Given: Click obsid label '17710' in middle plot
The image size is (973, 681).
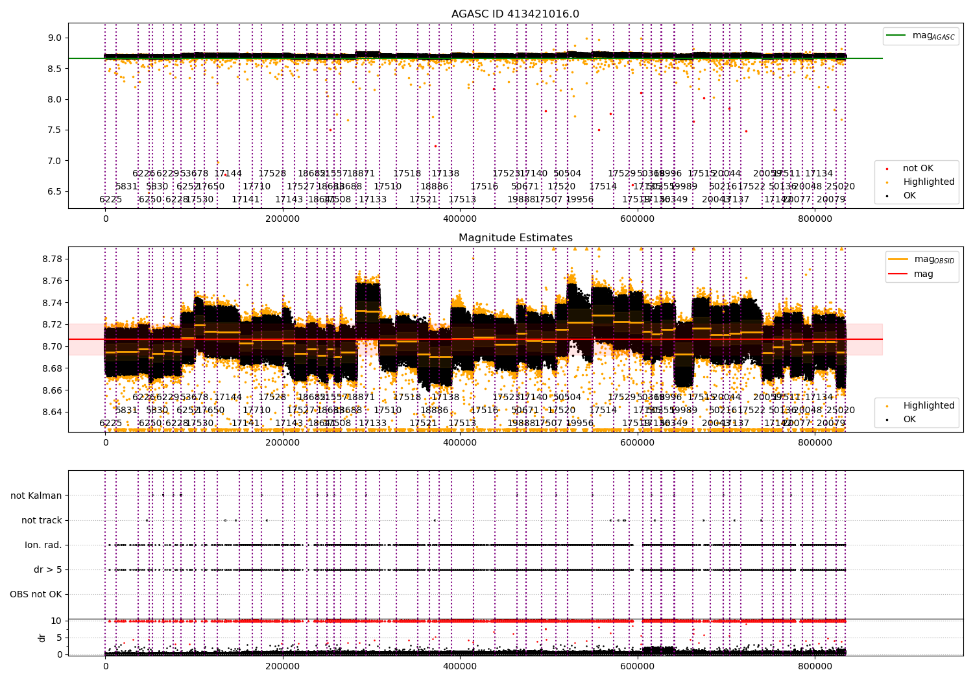Looking at the screenshot, I should (257, 410).
